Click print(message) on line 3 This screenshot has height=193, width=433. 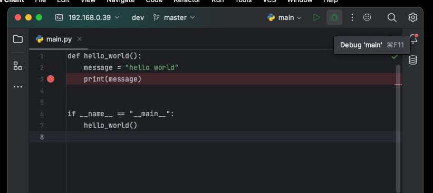point(113,79)
